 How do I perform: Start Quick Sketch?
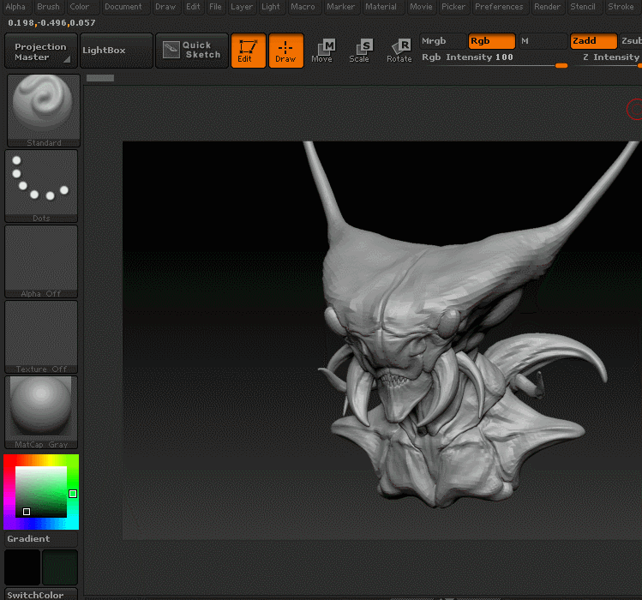[x=192, y=51]
